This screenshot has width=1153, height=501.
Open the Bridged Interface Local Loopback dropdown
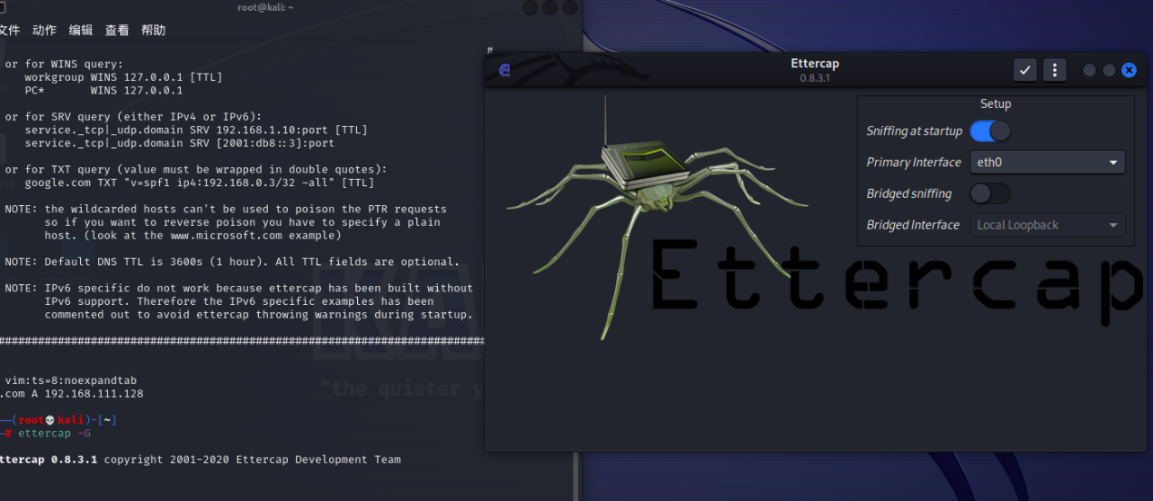click(x=1048, y=225)
